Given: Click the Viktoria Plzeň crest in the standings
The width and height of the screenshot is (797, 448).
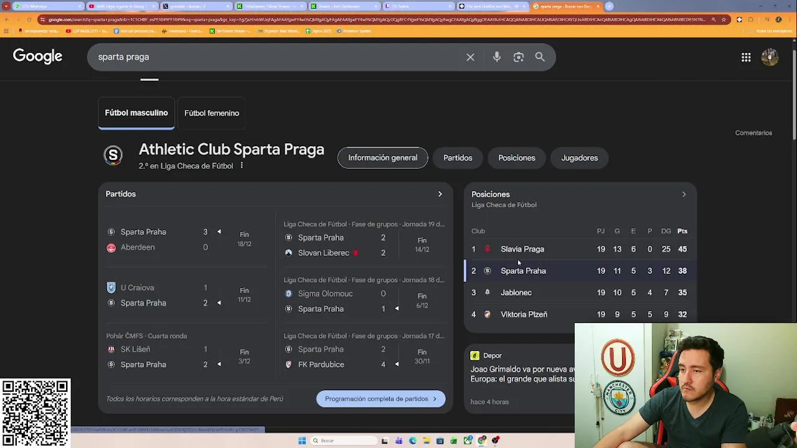Looking at the screenshot, I should point(488,314).
